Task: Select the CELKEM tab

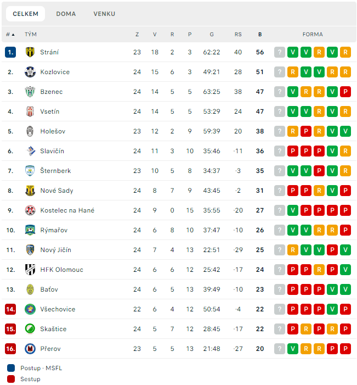Action: pos(25,14)
